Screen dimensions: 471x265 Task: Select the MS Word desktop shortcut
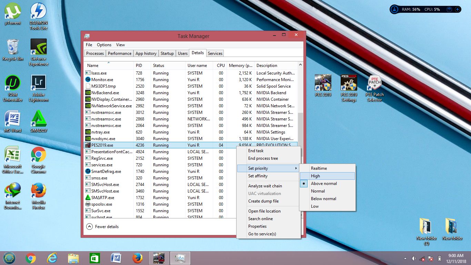click(13, 121)
